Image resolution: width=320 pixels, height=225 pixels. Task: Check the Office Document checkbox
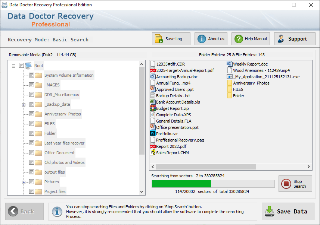[x=31, y=152]
